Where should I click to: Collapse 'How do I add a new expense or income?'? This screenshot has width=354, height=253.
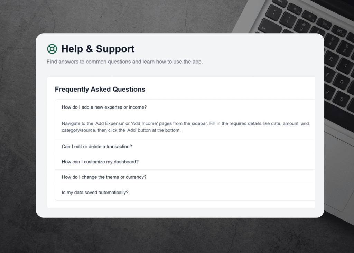(104, 107)
